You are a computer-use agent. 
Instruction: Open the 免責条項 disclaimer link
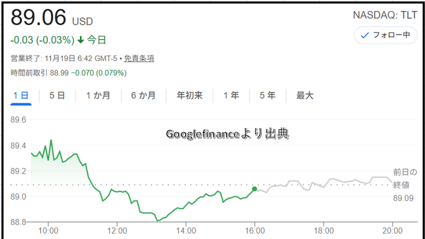(x=139, y=58)
